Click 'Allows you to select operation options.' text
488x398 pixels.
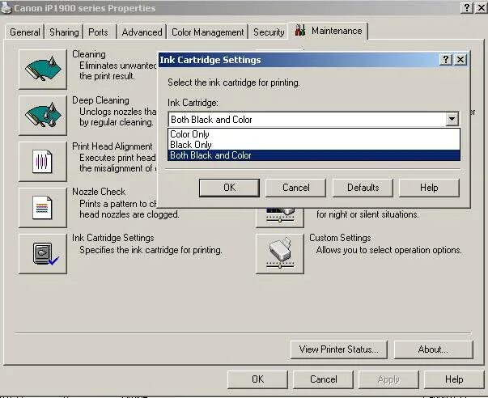pos(388,250)
